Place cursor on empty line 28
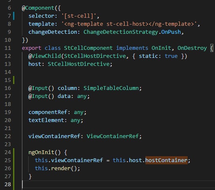The image size is (215, 190). [x=118, y=185]
